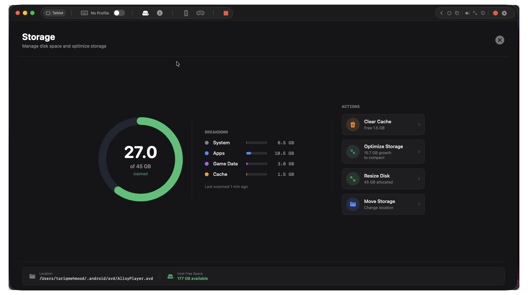Open the recent apps overview icon
The width and height of the screenshot is (528, 295).
click(457, 13)
